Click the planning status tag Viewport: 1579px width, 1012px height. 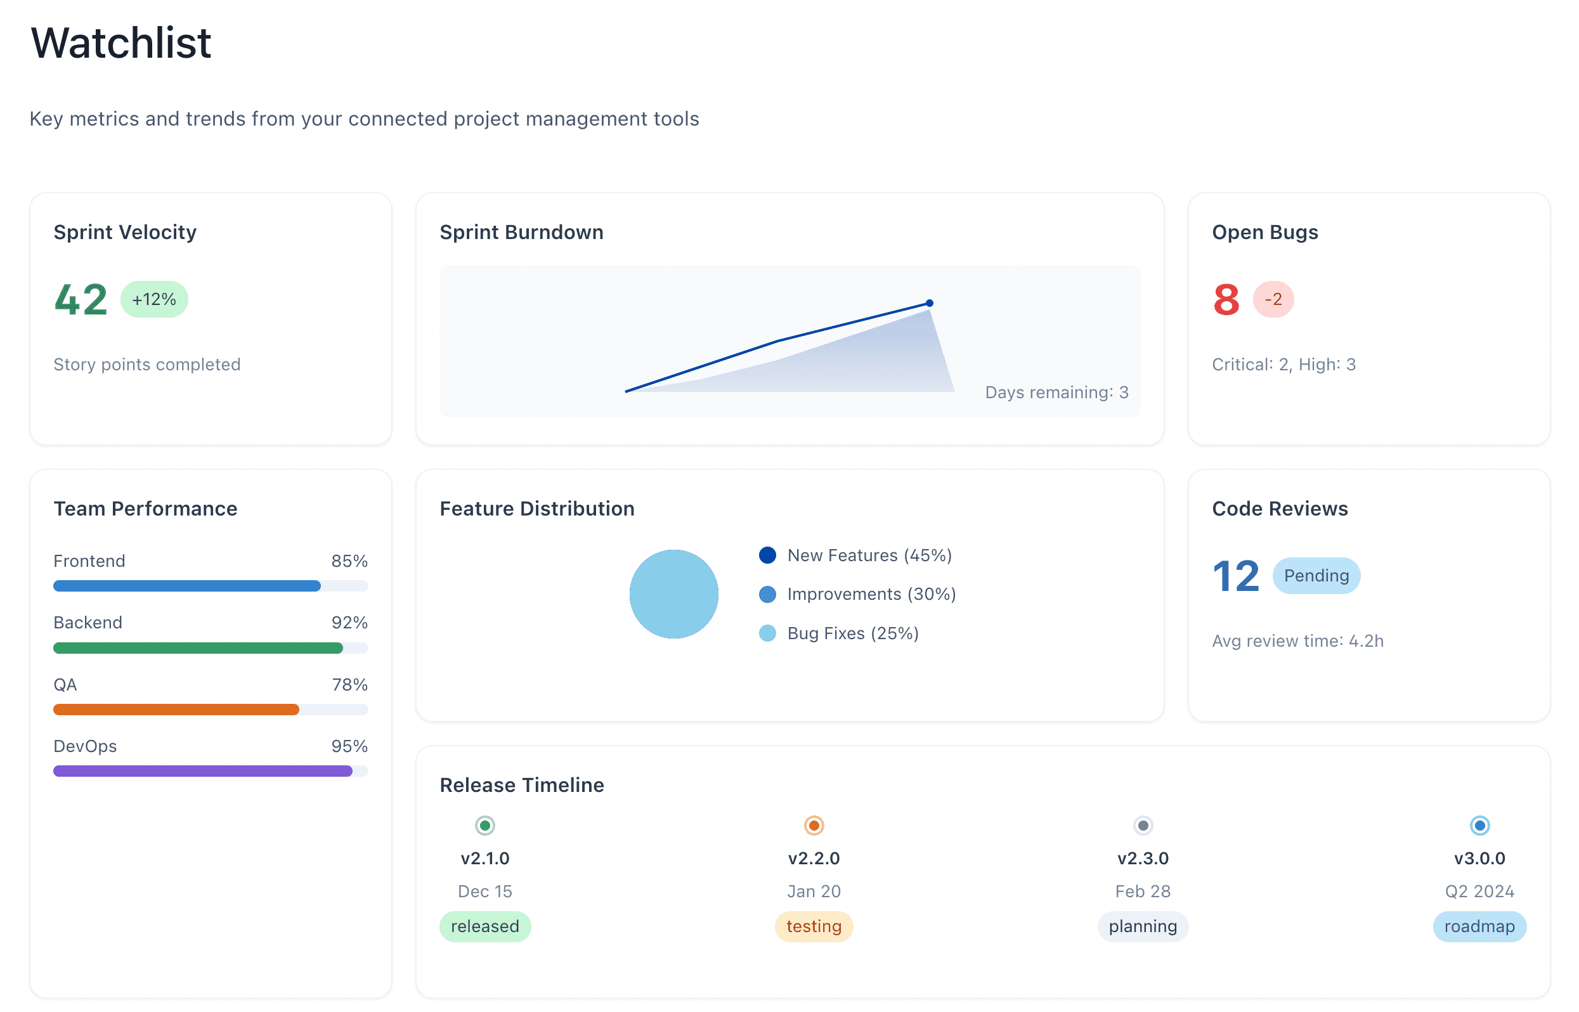[x=1143, y=926]
